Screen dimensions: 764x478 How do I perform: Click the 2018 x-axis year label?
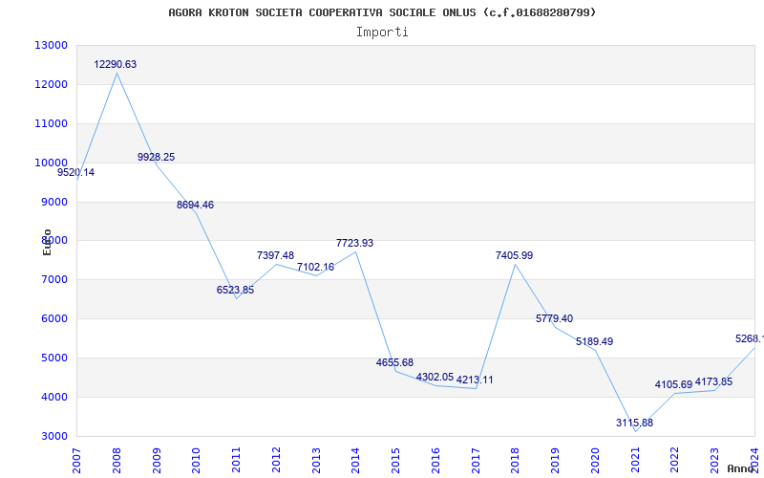[515, 461]
